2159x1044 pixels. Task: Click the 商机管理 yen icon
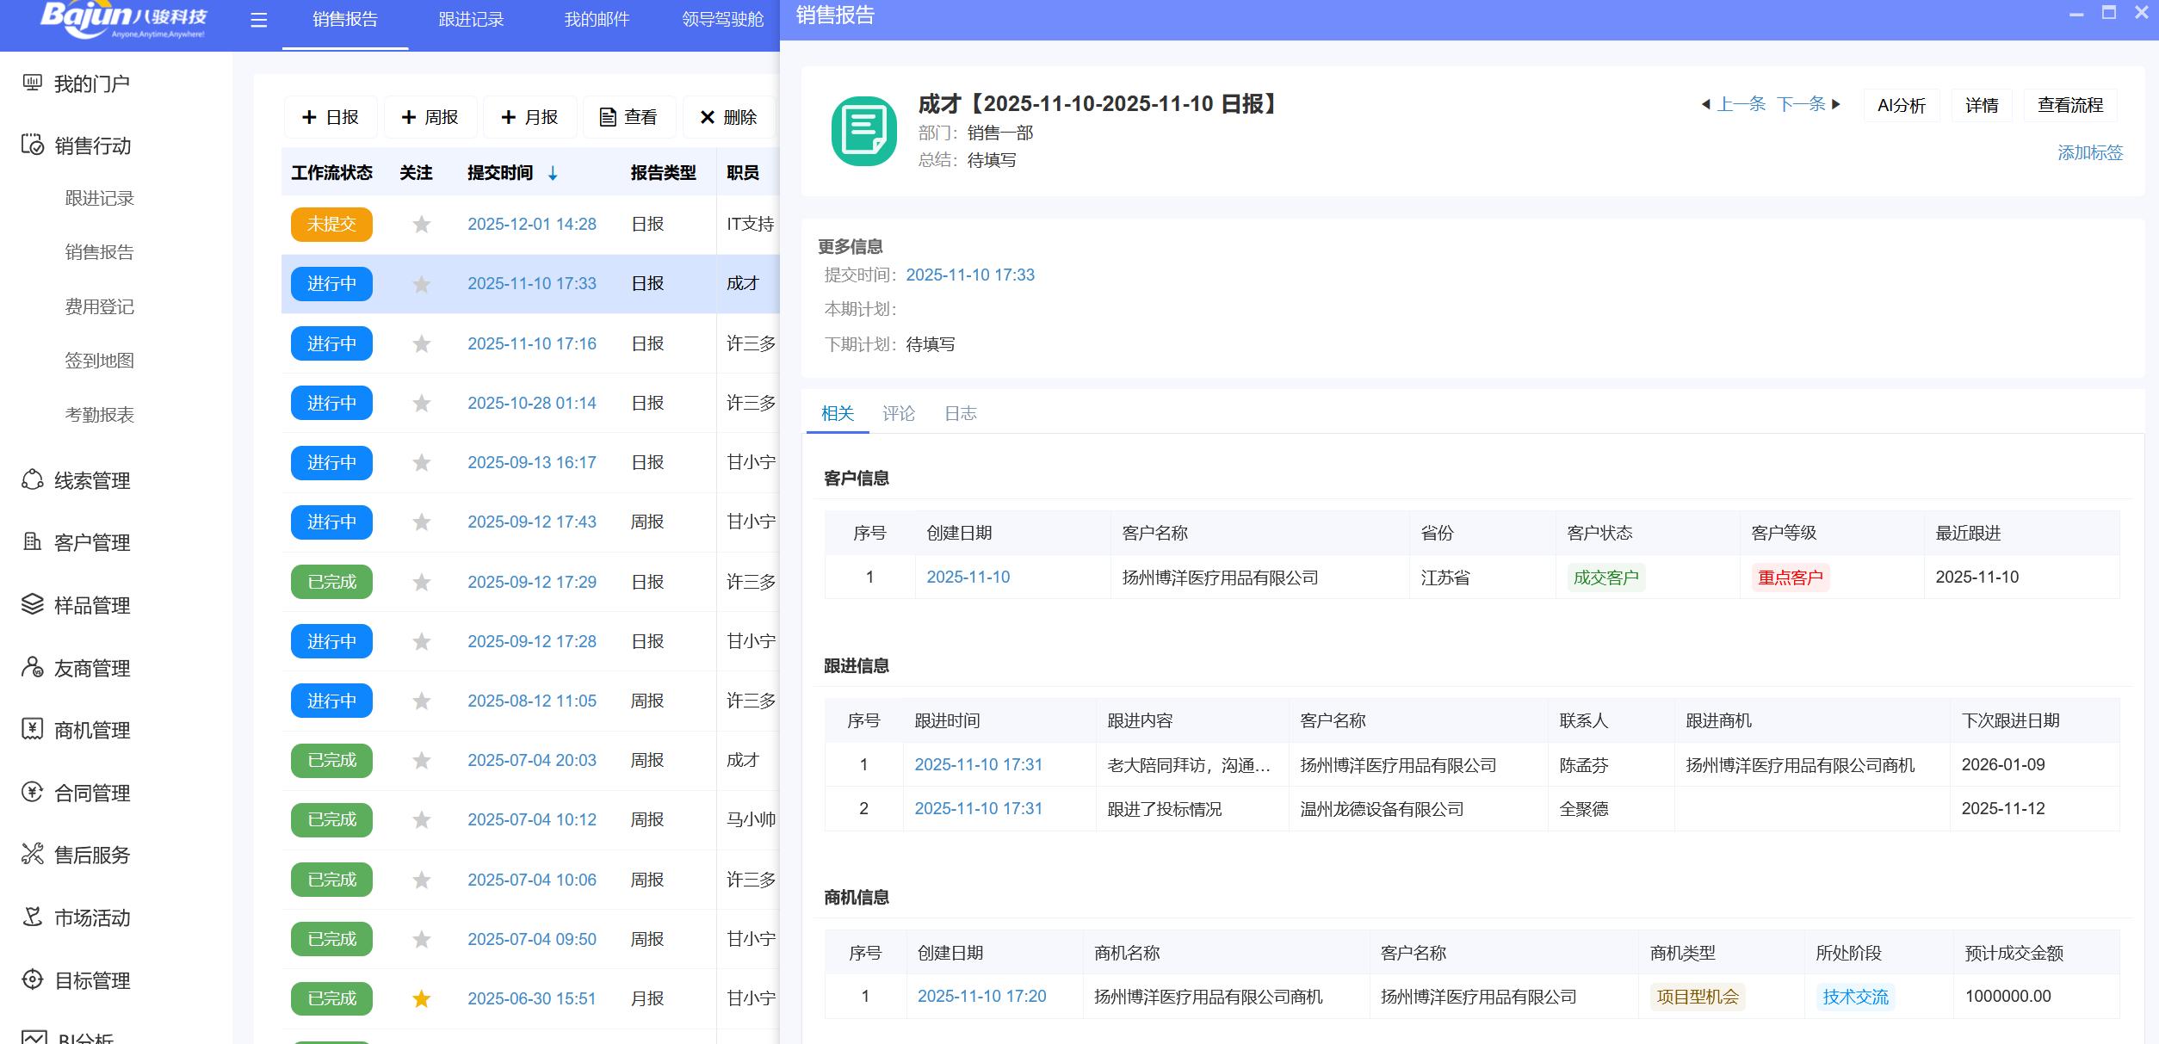(32, 729)
